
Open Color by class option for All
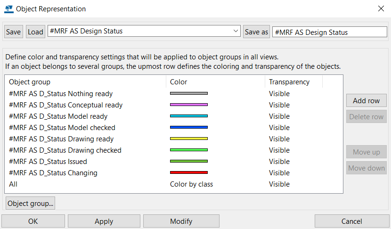point(191,184)
